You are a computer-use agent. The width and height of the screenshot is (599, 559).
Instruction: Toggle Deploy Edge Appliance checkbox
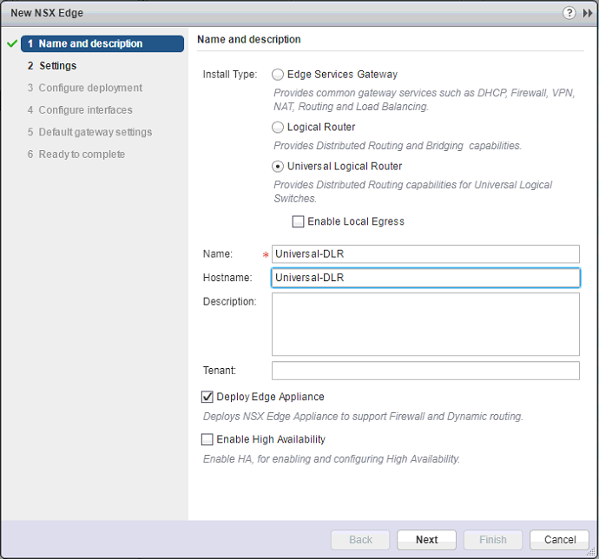click(x=207, y=397)
